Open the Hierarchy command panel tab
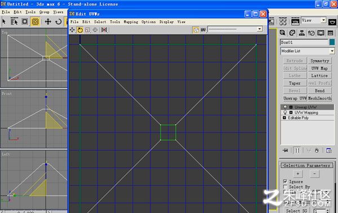This screenshot has height=213, width=338. pos(301,33)
